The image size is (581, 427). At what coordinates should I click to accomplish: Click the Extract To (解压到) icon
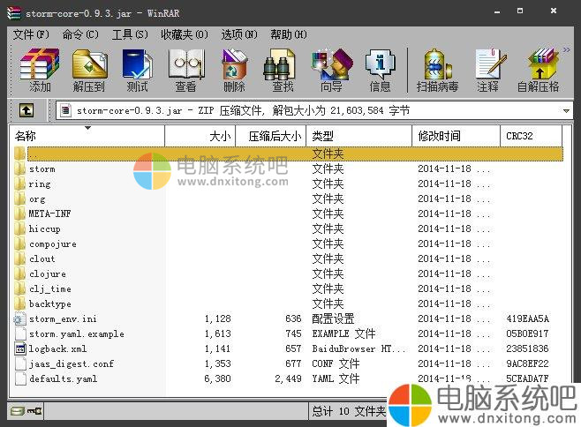(x=89, y=70)
